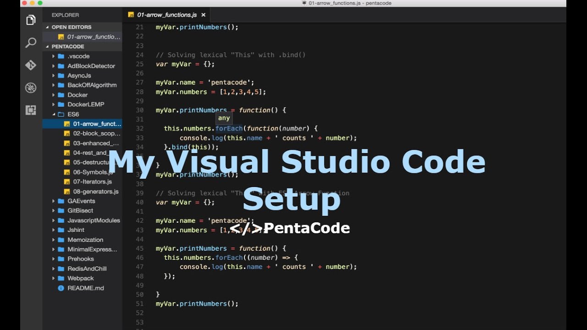Click the folder icon of Prehooks

pyautogui.click(x=61, y=259)
